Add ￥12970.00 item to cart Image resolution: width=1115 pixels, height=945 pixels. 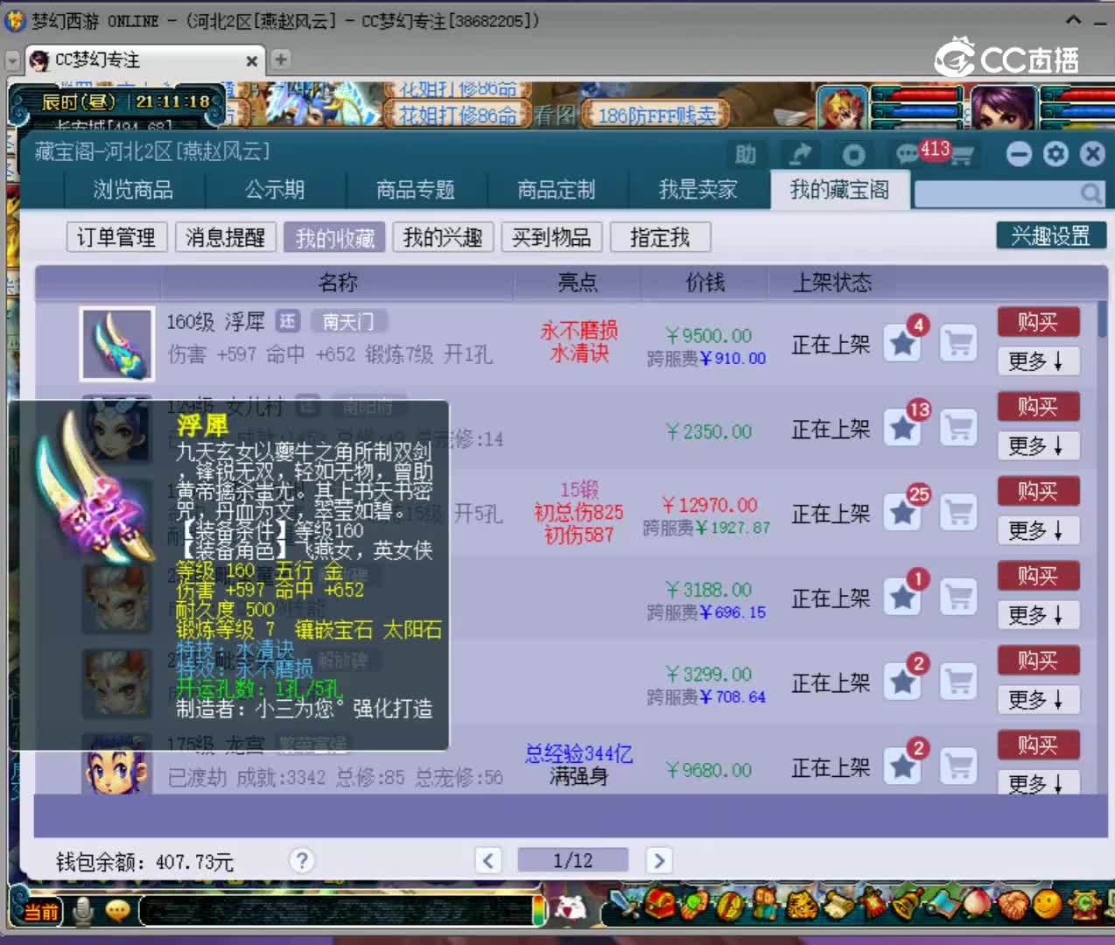tap(958, 514)
